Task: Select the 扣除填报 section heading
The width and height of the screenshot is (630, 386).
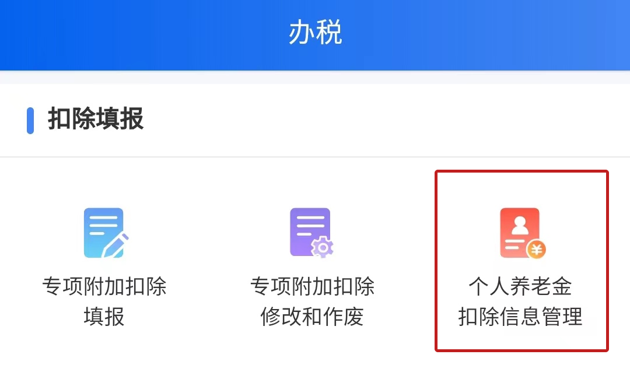Action: point(96,119)
